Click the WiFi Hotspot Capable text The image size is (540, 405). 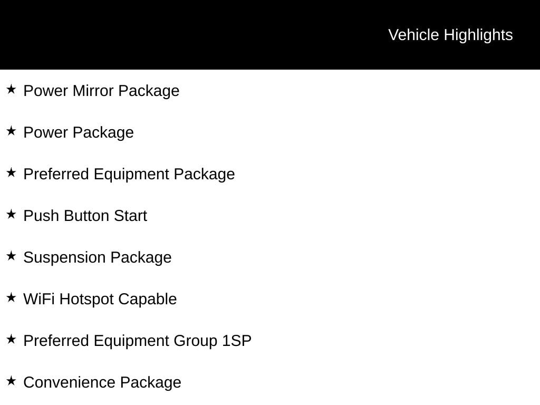pyautogui.click(x=100, y=300)
